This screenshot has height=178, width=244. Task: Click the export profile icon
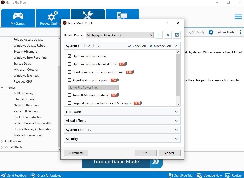pyautogui.click(x=177, y=35)
